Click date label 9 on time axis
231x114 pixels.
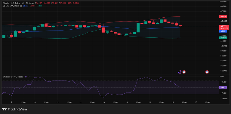point(11,102)
